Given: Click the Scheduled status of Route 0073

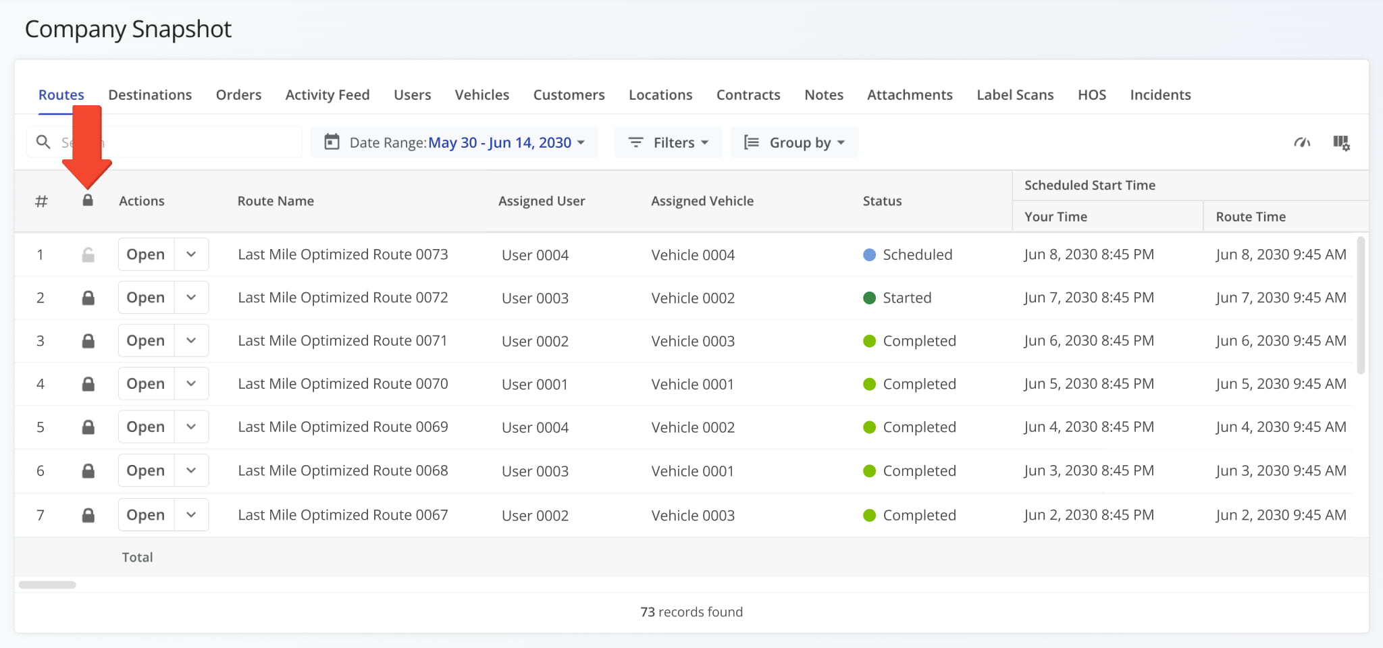Looking at the screenshot, I should click(x=908, y=254).
